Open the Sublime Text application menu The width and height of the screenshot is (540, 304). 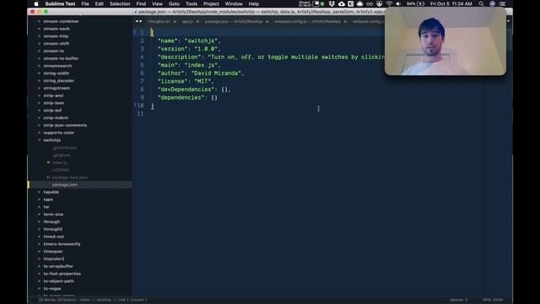tap(60, 3)
